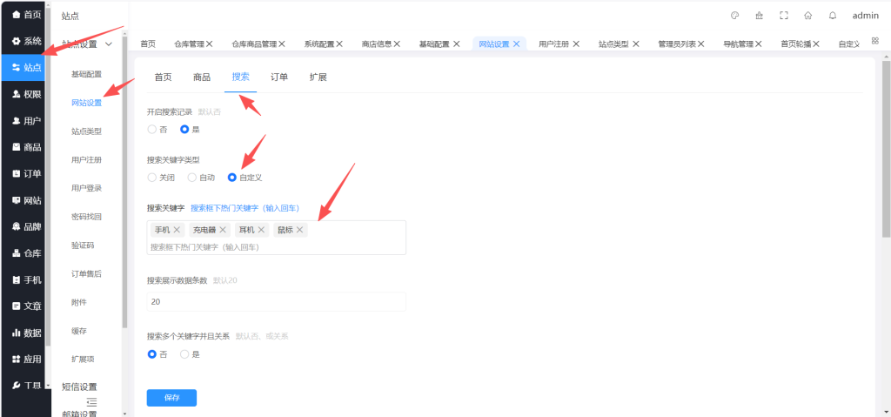Switch to the 商品 settings tab
Image resolution: width=891 pixels, height=417 pixels.
[202, 77]
